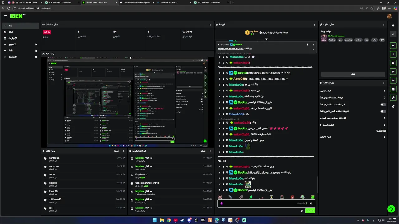This screenshot has height=224, width=399.
Task: Open the Windows Start button
Action: coord(155,220)
